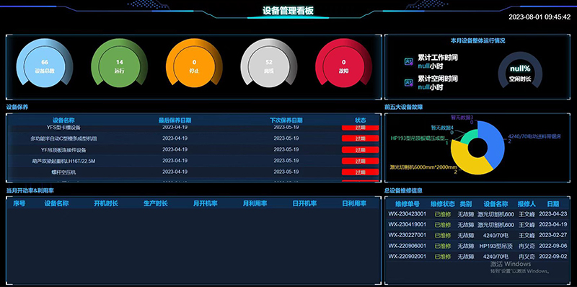The width and height of the screenshot is (577, 287).
Task: Click the blue 设备总数 gauge showing 66
Action: (45, 63)
